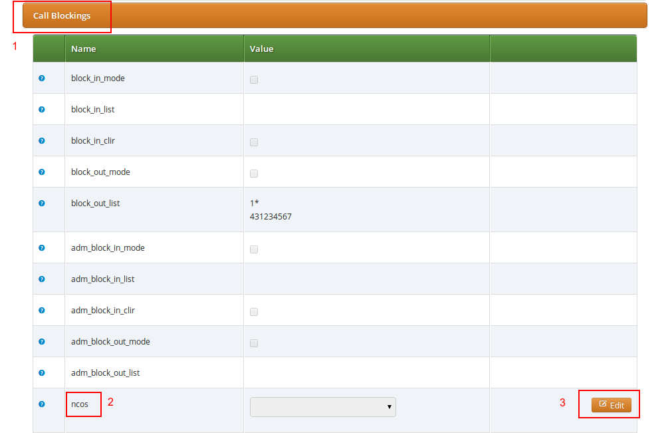Check the block_out_mode checkbox
668x433 pixels.
[254, 174]
